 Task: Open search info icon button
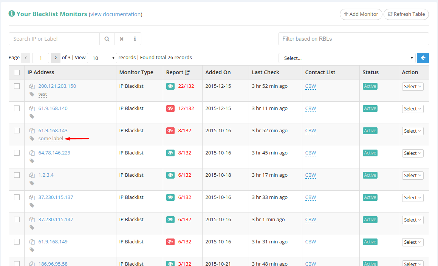tap(135, 39)
